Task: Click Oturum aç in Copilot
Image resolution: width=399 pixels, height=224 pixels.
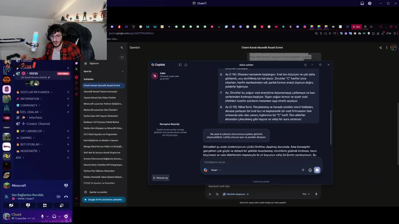Action: tap(161, 178)
